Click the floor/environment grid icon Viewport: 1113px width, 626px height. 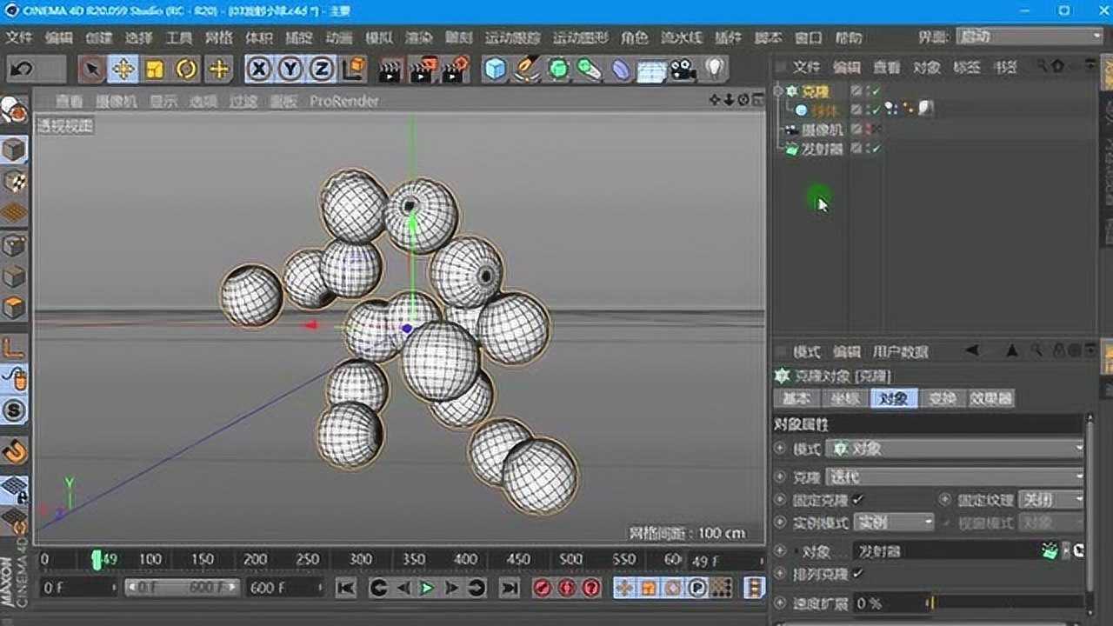pos(651,69)
